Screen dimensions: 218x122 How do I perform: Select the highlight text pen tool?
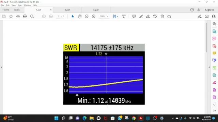point(141,16)
